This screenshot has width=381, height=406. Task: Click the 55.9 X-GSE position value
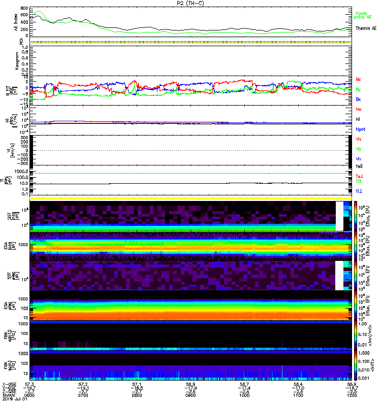(x=352, y=384)
